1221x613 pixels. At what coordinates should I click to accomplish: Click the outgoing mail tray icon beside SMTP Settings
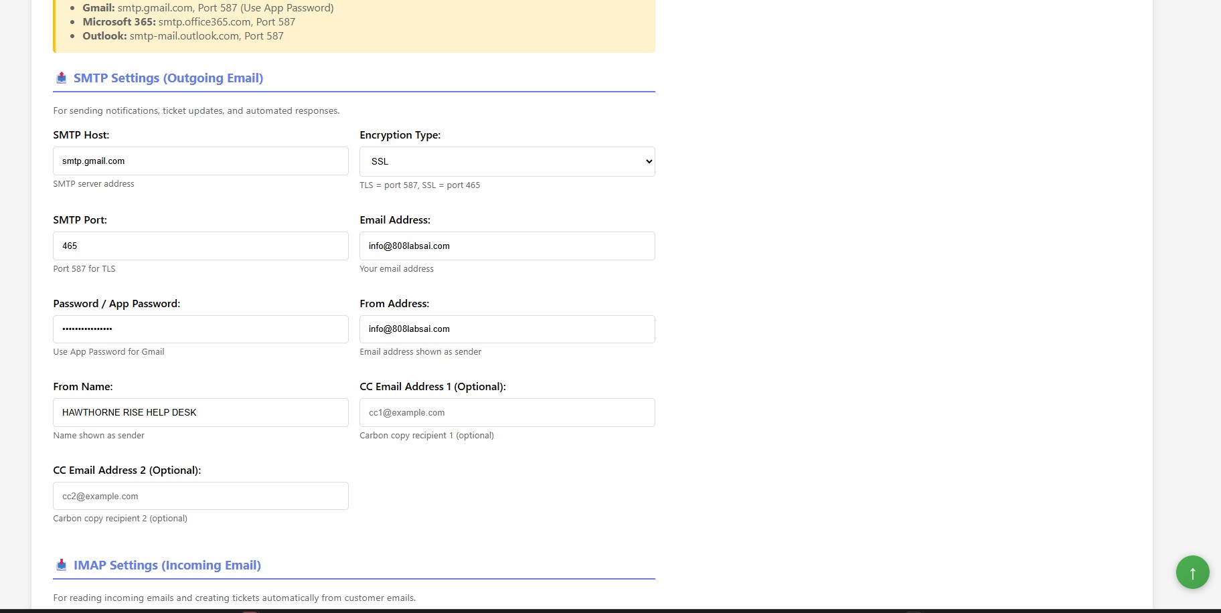click(61, 78)
